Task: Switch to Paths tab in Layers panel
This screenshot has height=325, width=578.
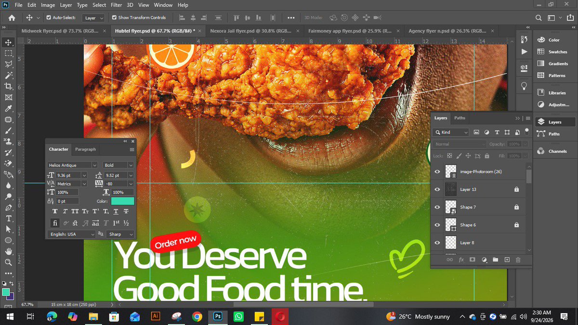Action: (x=460, y=118)
